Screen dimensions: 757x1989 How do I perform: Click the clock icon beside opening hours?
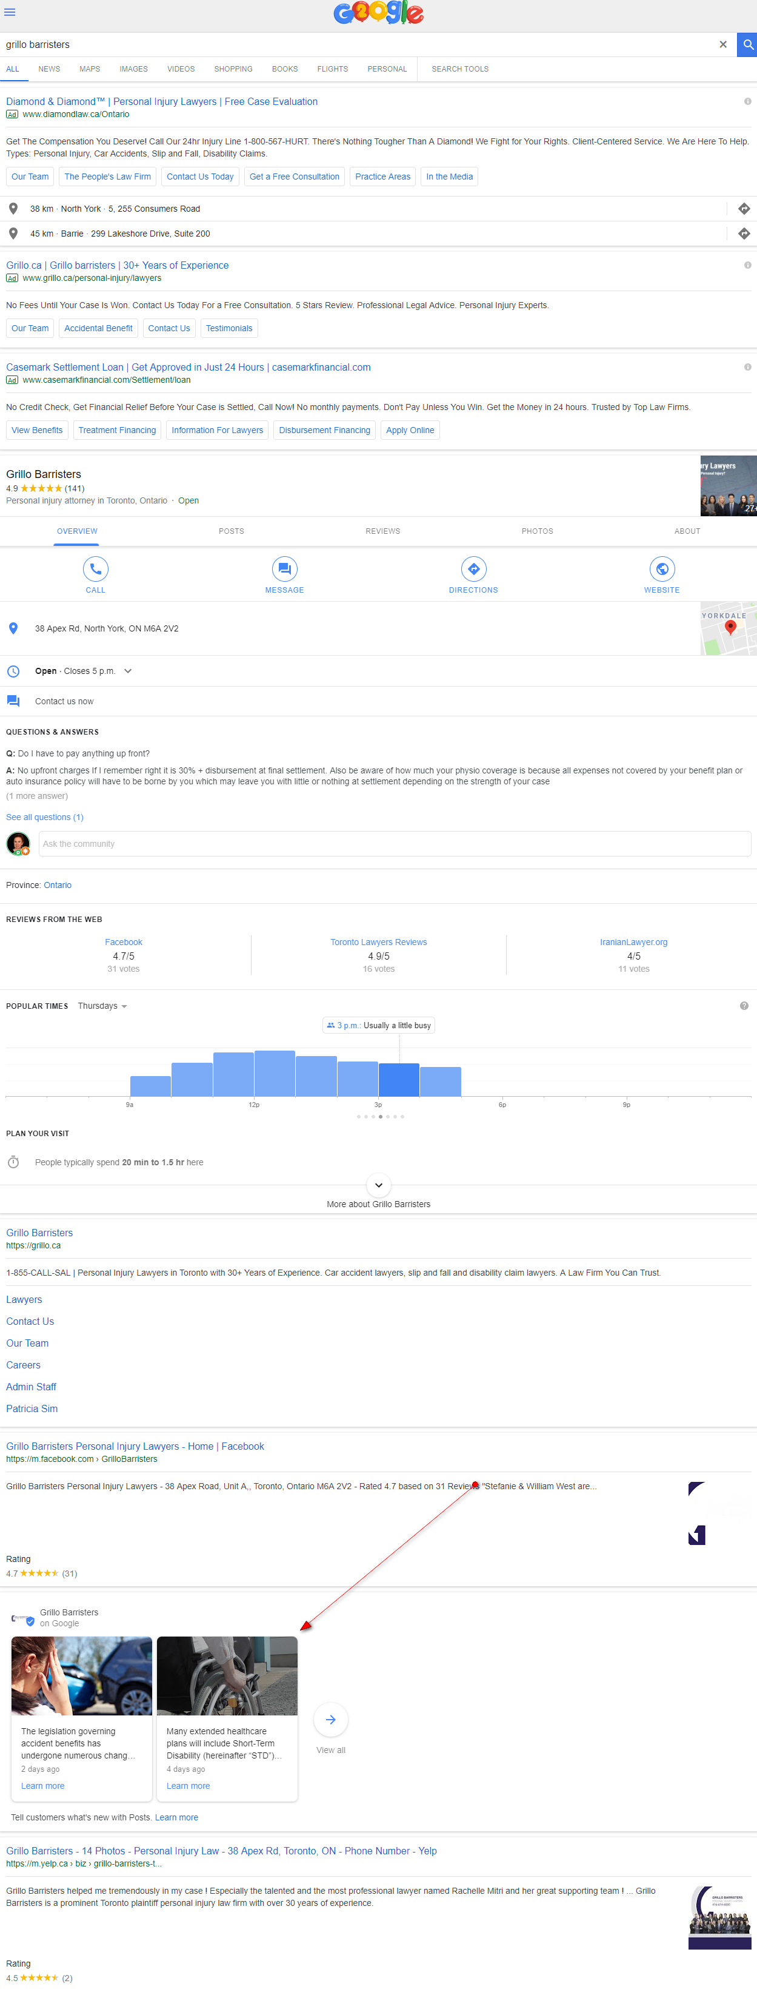(x=13, y=671)
